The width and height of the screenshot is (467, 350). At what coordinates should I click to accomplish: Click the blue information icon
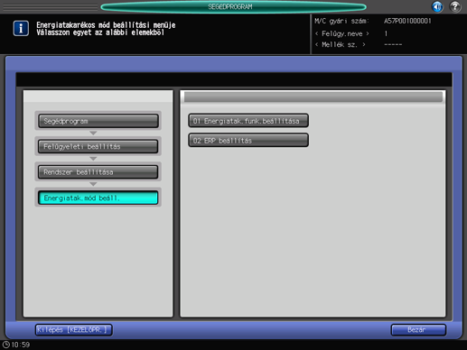[21, 28]
